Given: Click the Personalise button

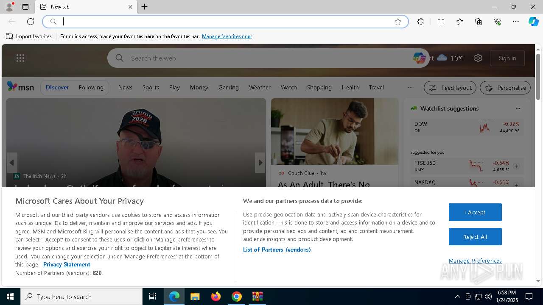Looking at the screenshot, I should click(x=505, y=88).
